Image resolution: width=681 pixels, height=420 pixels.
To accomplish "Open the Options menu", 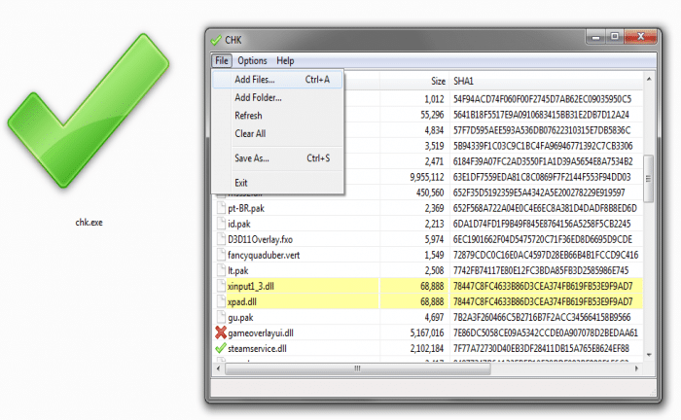I will [x=252, y=60].
